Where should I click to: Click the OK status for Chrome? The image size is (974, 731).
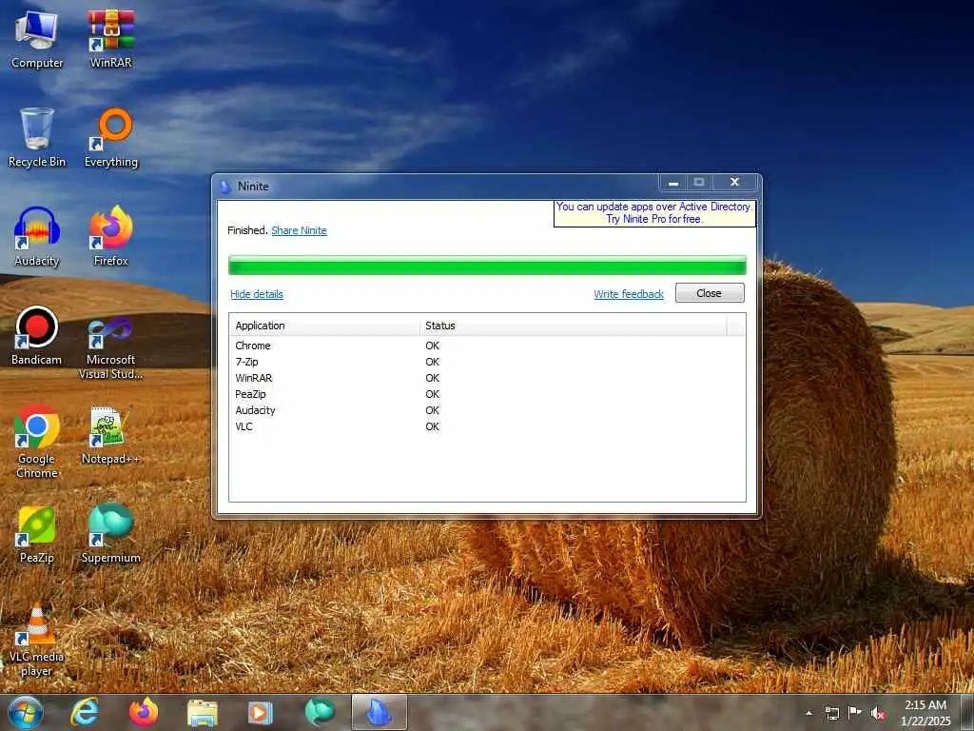pyautogui.click(x=433, y=346)
